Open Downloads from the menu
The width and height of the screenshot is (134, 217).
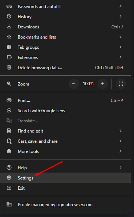pos(65,27)
